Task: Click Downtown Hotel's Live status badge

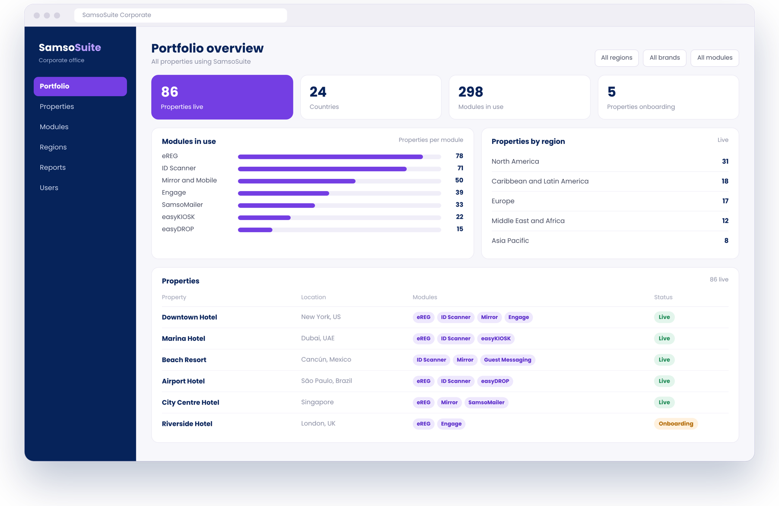Action: coord(664,317)
